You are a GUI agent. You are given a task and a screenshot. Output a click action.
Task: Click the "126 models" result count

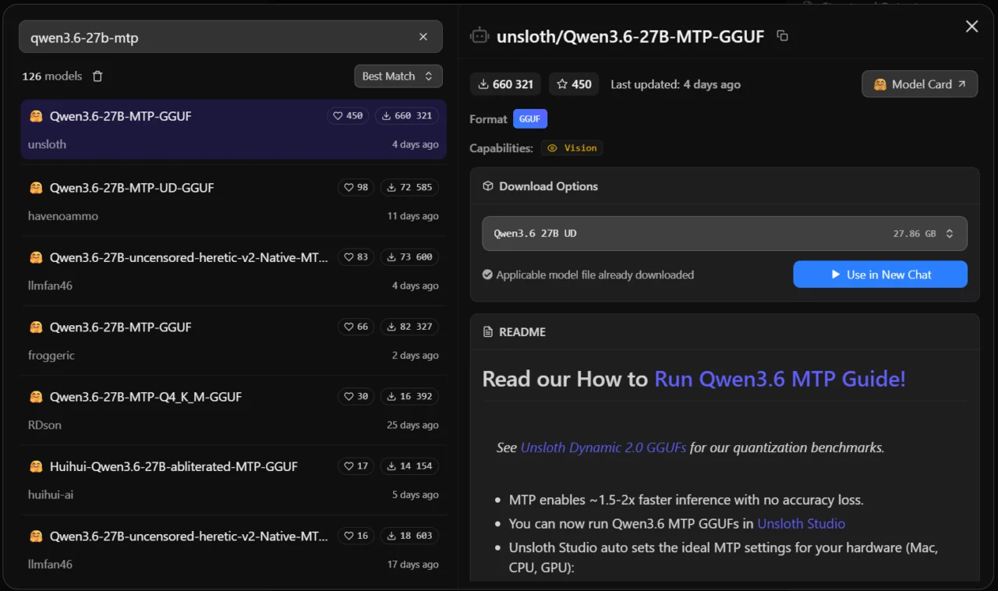coord(52,76)
